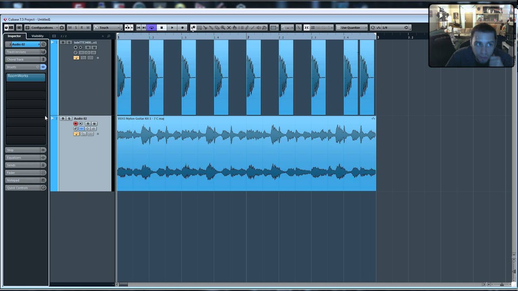Image resolution: width=518 pixels, height=291 pixels.
Task: Open the color selector dropdown
Action: [274, 27]
